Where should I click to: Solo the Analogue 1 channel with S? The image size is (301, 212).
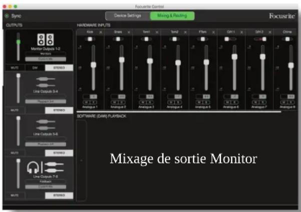(x=93, y=102)
